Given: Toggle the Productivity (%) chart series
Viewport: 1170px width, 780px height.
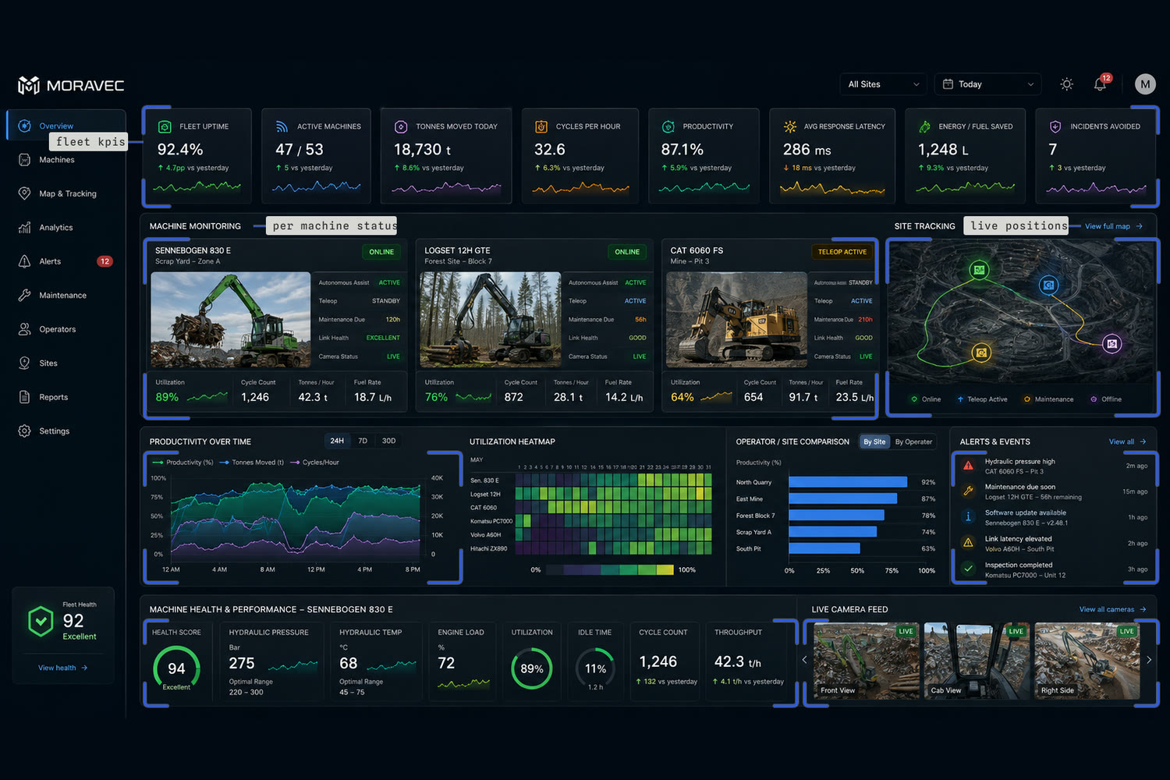Looking at the screenshot, I should point(183,463).
